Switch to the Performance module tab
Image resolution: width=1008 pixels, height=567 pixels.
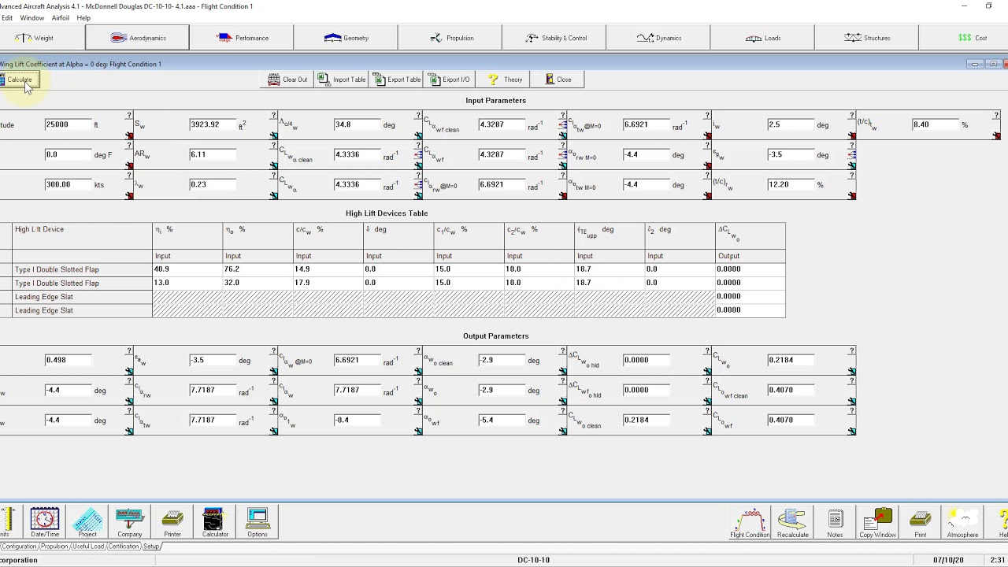tap(242, 38)
